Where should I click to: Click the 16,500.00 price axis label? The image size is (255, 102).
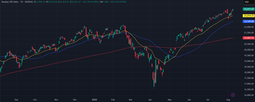pyautogui.click(x=249, y=90)
